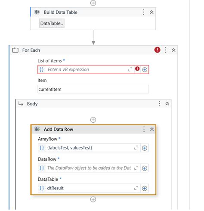Open the Add Data Row three-dot menu
Viewport: 204px width, 211px height.
(x=144, y=129)
